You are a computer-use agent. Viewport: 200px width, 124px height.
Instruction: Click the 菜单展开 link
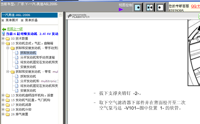pyautogui.click(x=12, y=20)
